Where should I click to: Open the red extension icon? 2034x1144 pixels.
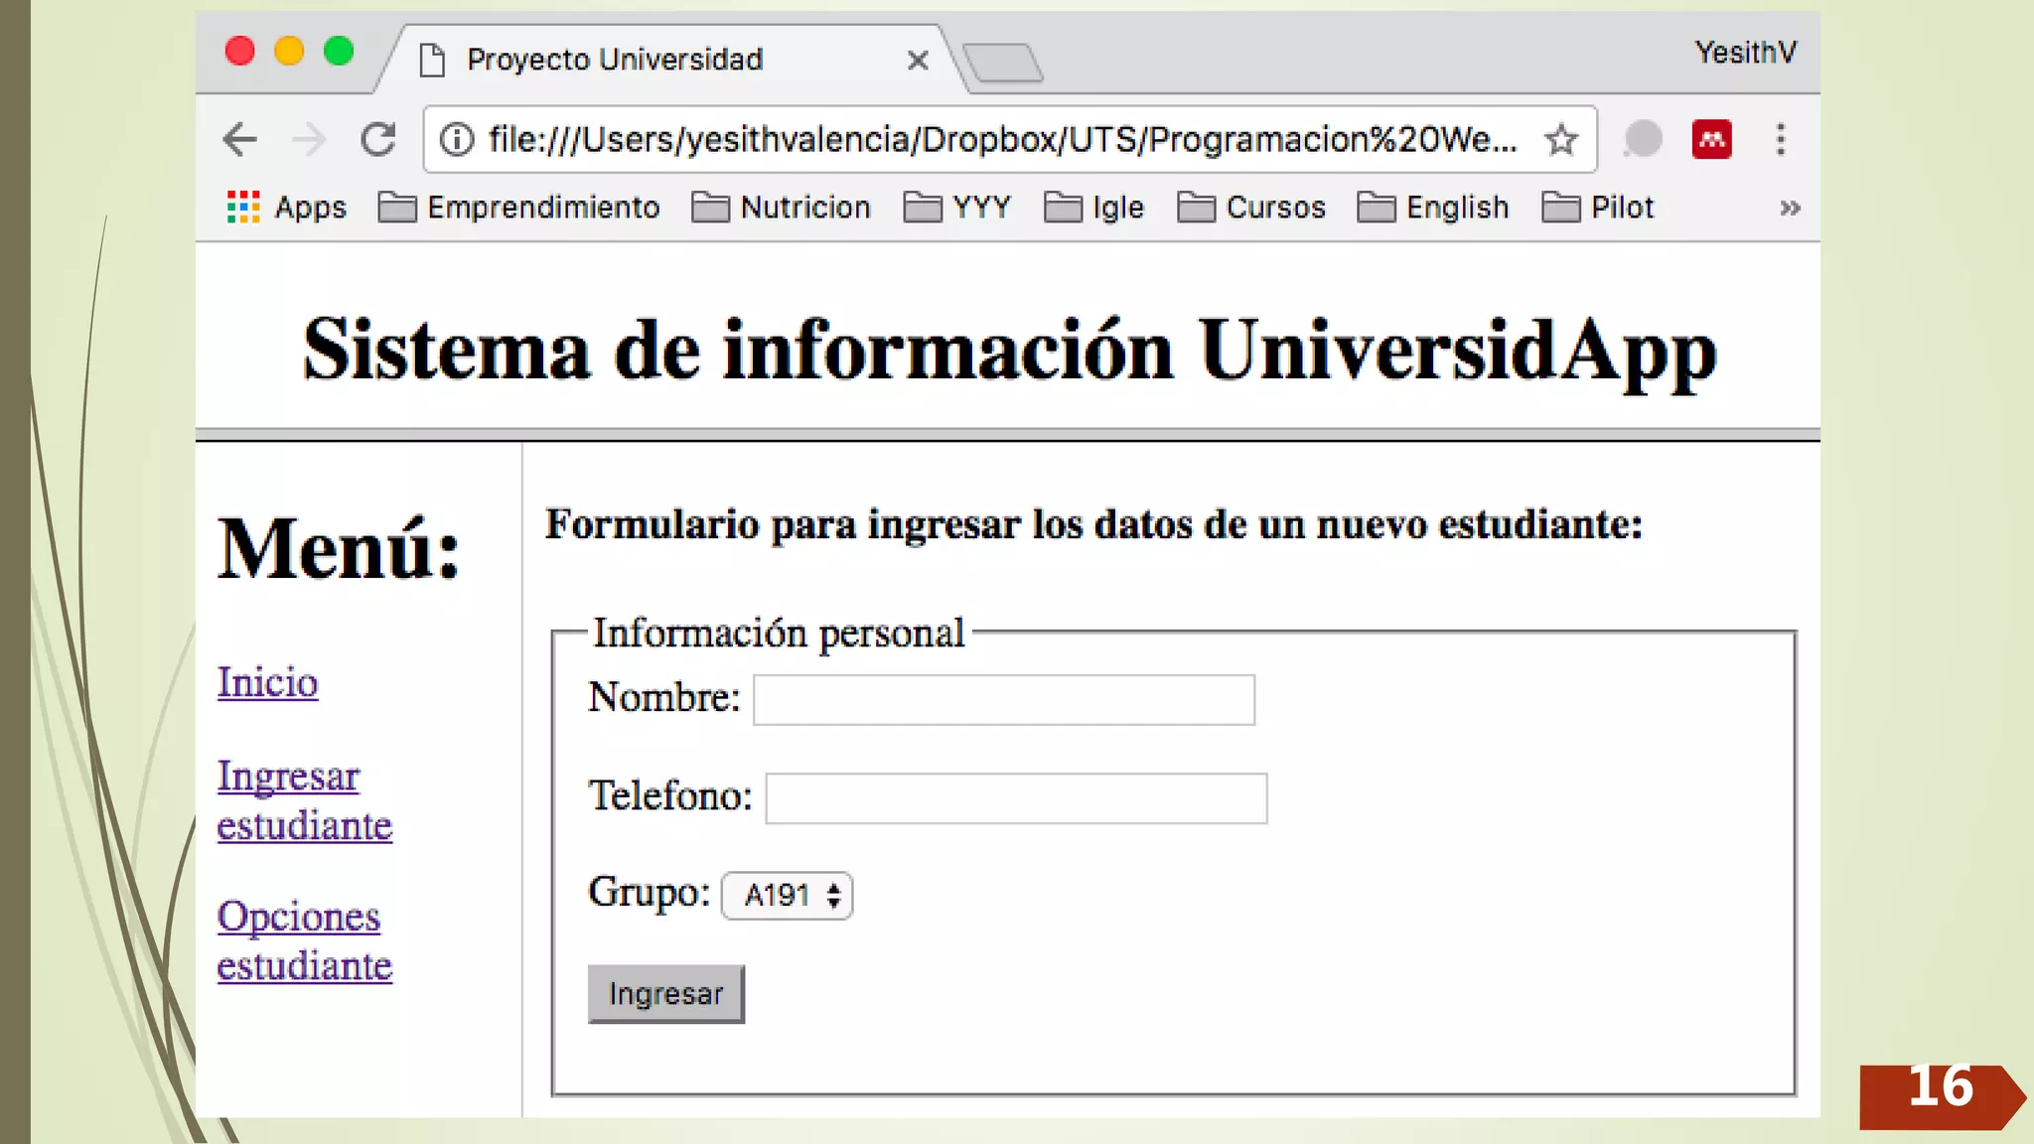1711,140
